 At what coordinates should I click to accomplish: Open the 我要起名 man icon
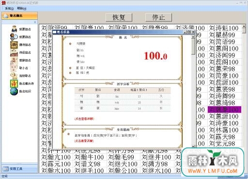point(14,29)
